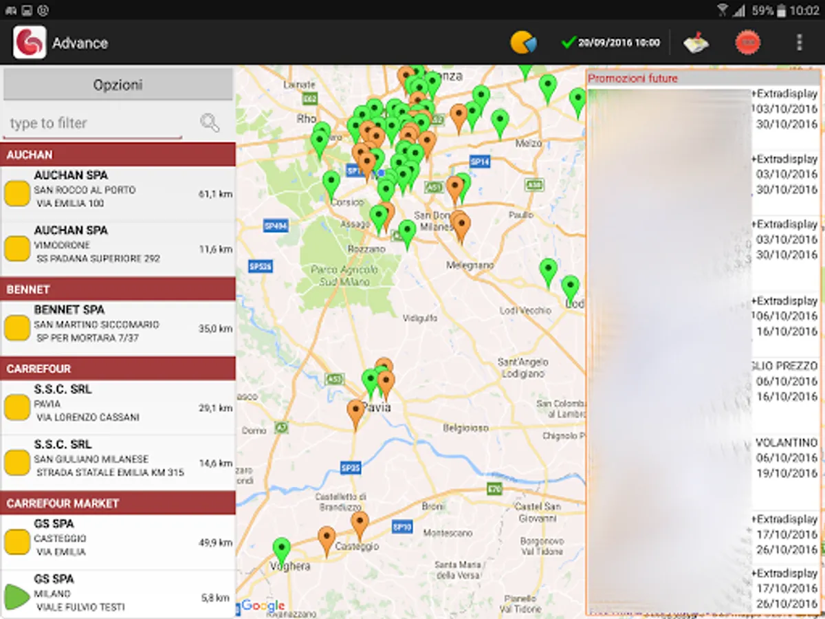
Task: Tap green play icon for GS SPA Milano
Action: [x=16, y=597]
